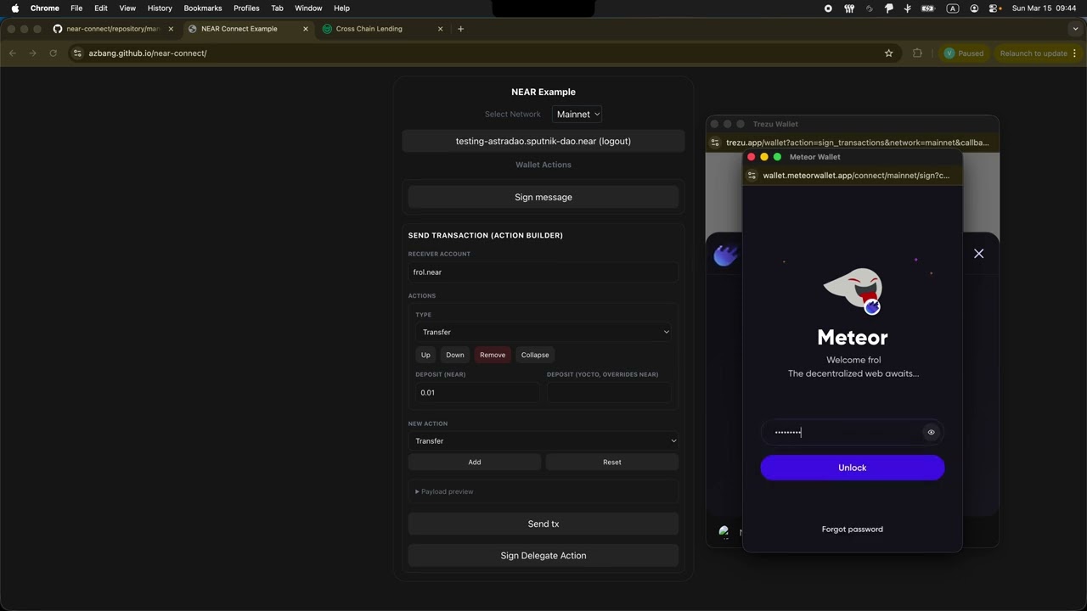1087x611 pixels.
Task: Focus the Deposit yocto field
Action: (x=609, y=392)
